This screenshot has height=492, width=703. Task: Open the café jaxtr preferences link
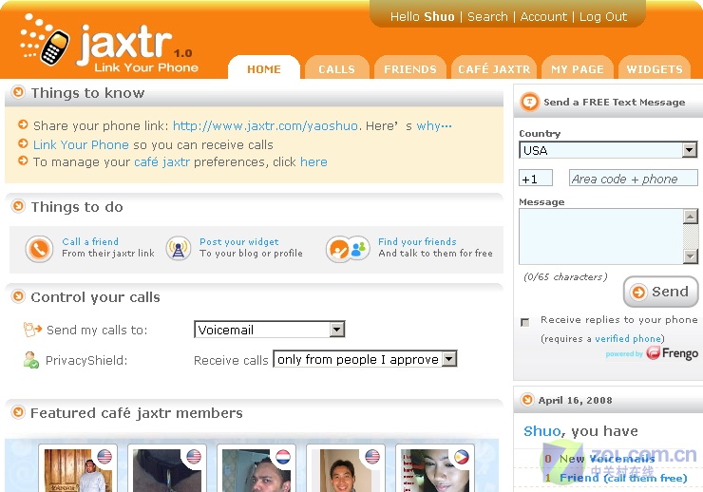[161, 161]
